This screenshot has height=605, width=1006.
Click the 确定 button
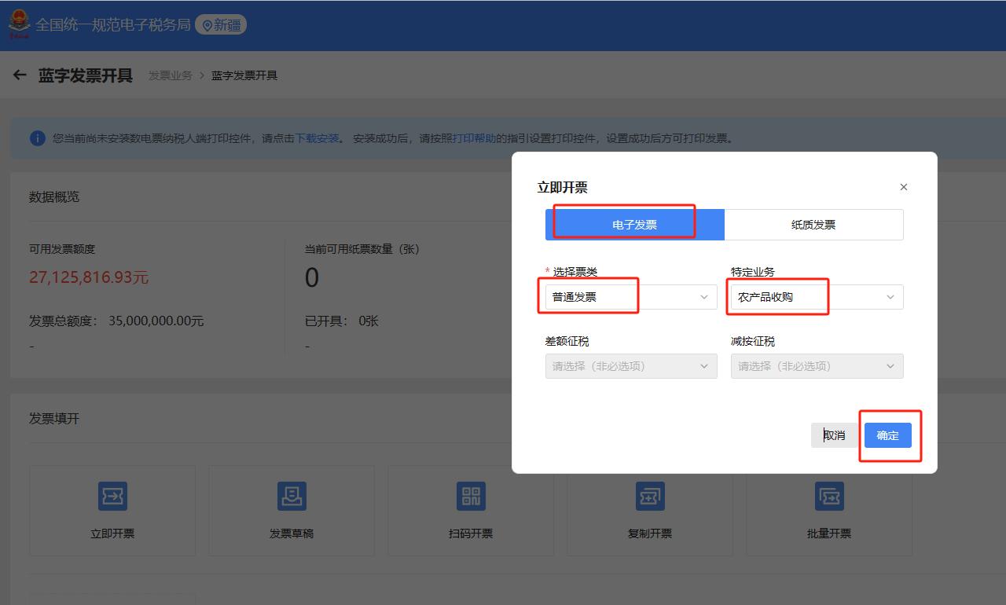(888, 435)
